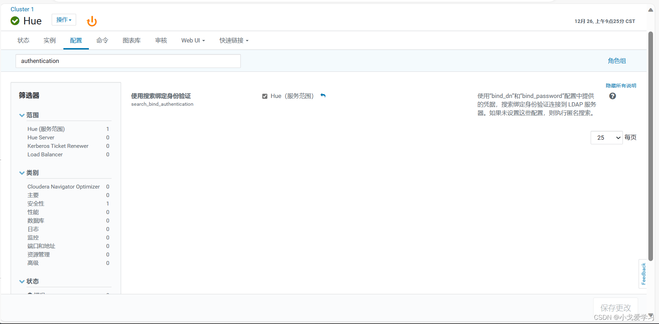Filter by Hue Server scope
This screenshot has width=659, height=324.
(41, 138)
